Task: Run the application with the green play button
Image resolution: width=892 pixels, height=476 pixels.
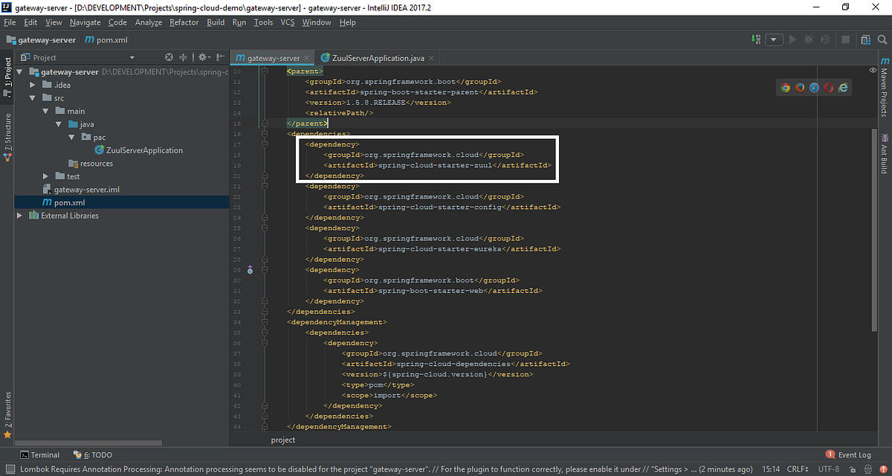Action: click(792, 40)
